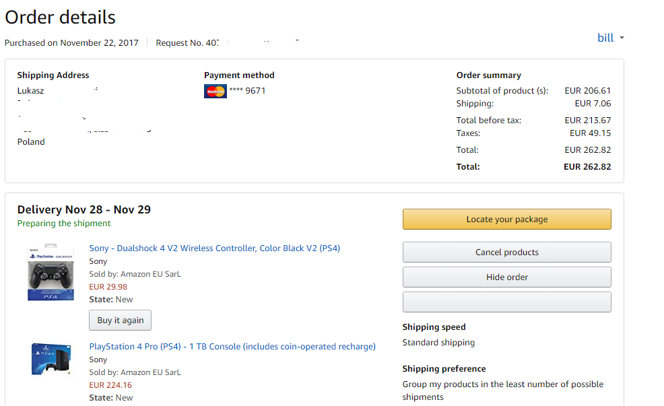Click the Preparing the shipment status text
The image size is (664, 406).
64,224
